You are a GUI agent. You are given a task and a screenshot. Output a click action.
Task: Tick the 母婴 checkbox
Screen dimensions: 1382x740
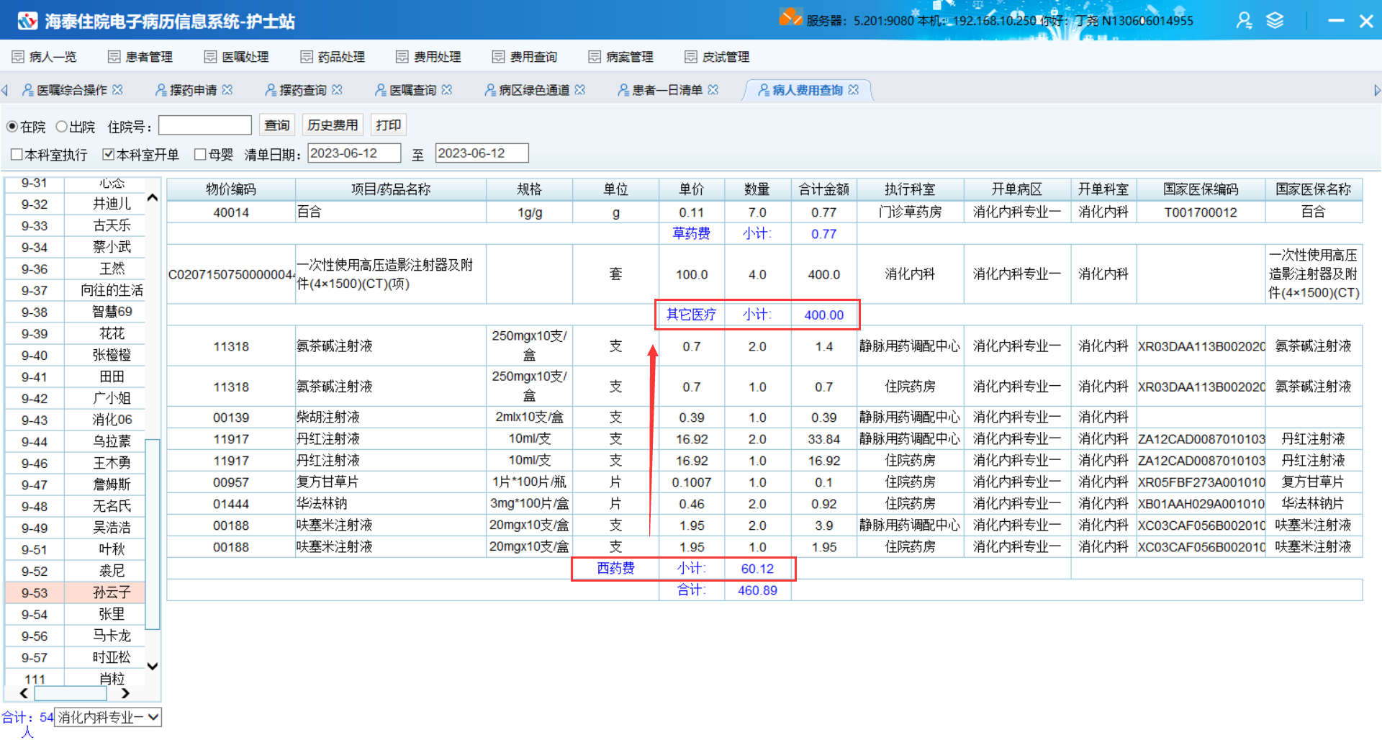[x=200, y=155]
